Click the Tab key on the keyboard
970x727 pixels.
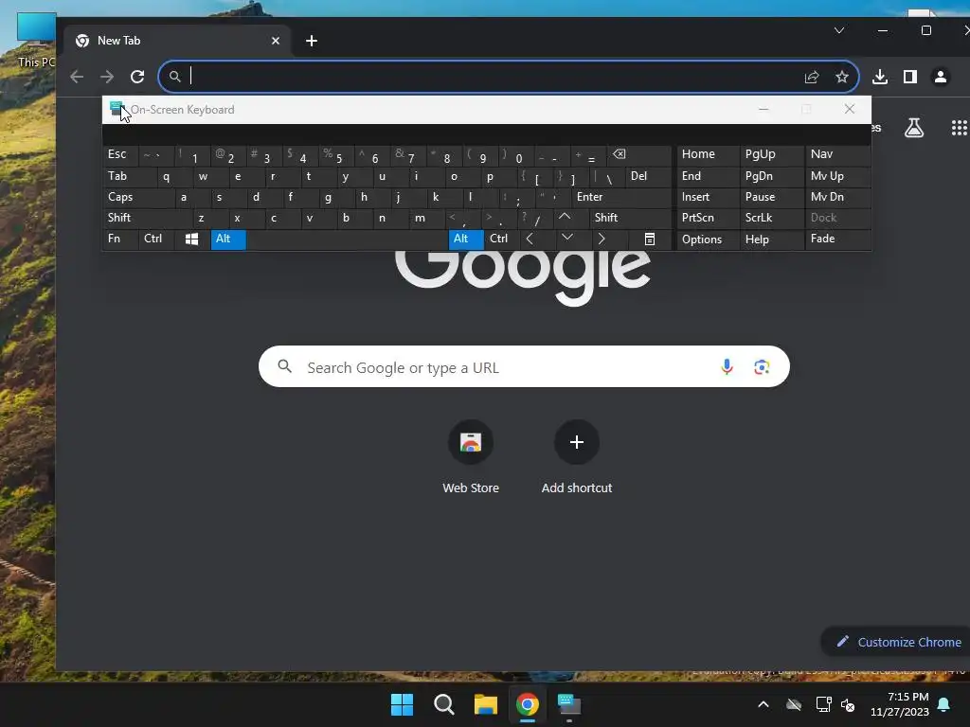tap(129, 176)
